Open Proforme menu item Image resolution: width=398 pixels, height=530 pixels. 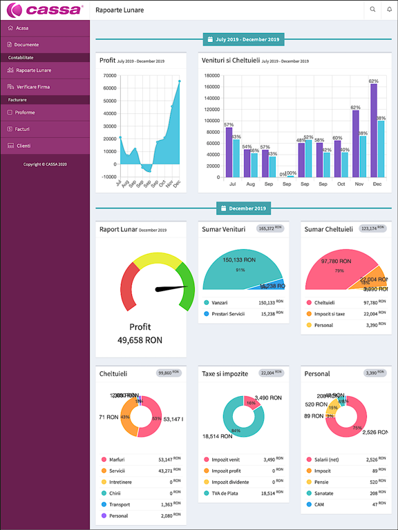[x=45, y=112]
